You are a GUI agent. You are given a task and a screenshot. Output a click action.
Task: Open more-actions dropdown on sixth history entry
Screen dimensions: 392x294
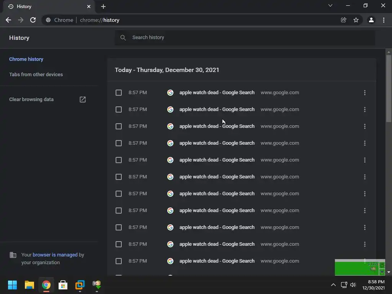coord(365,177)
